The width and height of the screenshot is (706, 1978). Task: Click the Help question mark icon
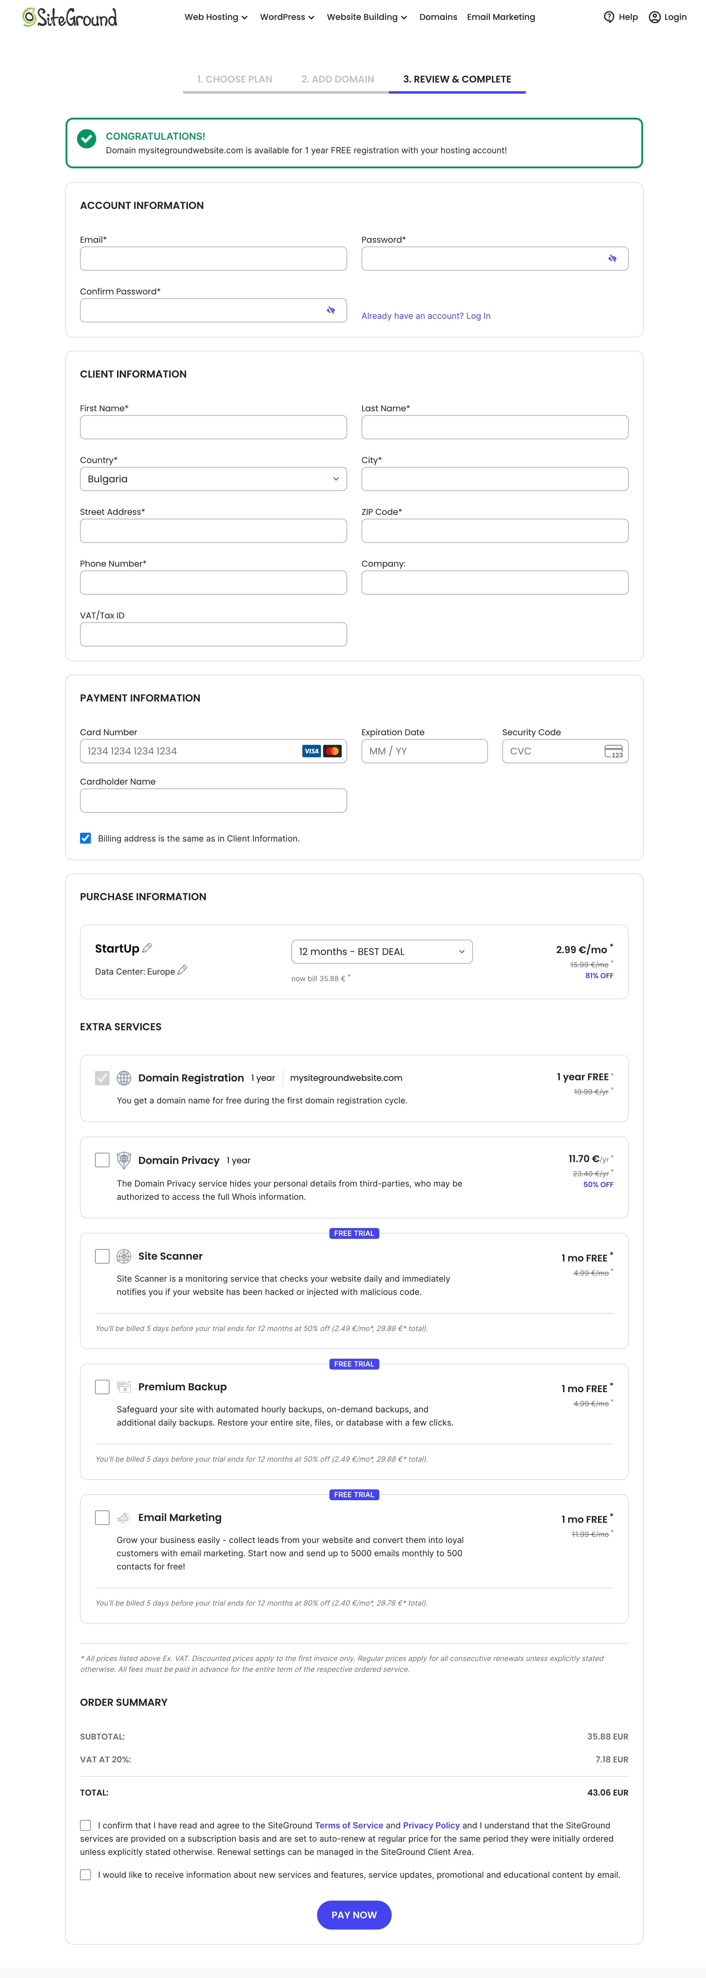click(609, 17)
